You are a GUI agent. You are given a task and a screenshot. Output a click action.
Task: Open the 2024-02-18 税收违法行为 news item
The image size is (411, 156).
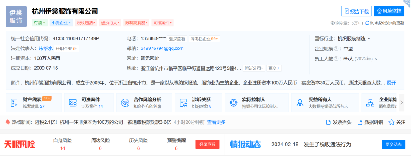(311, 145)
